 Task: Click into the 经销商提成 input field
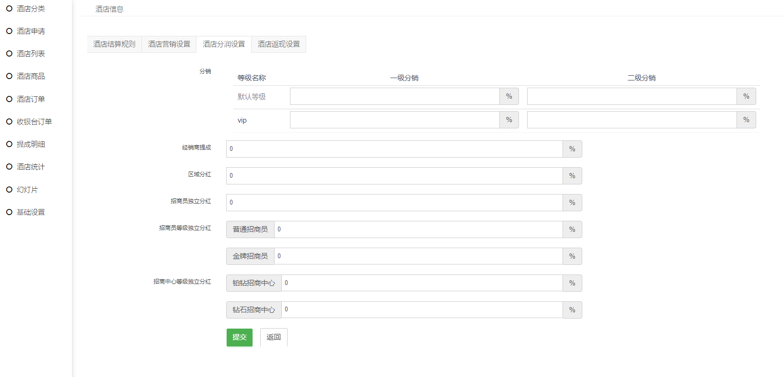point(394,149)
